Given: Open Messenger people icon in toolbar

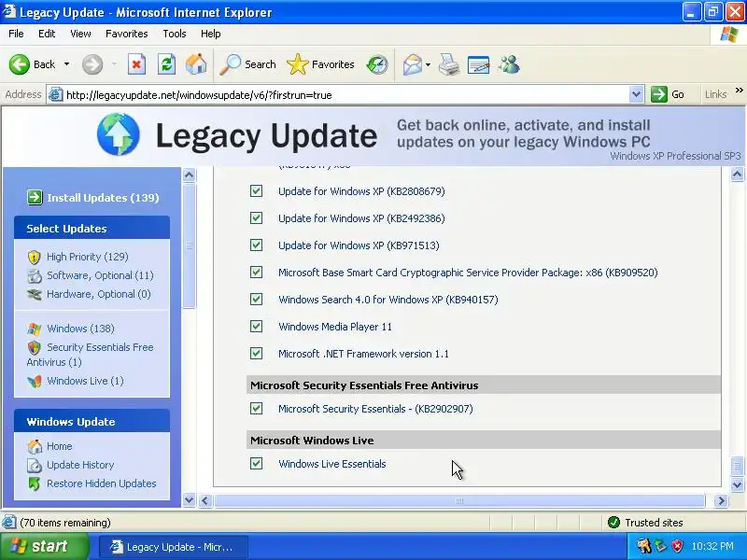Looking at the screenshot, I should click(509, 64).
